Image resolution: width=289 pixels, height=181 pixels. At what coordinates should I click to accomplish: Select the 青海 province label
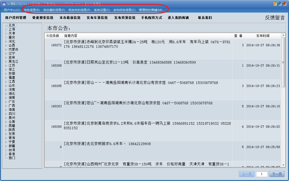click(x=12, y=138)
